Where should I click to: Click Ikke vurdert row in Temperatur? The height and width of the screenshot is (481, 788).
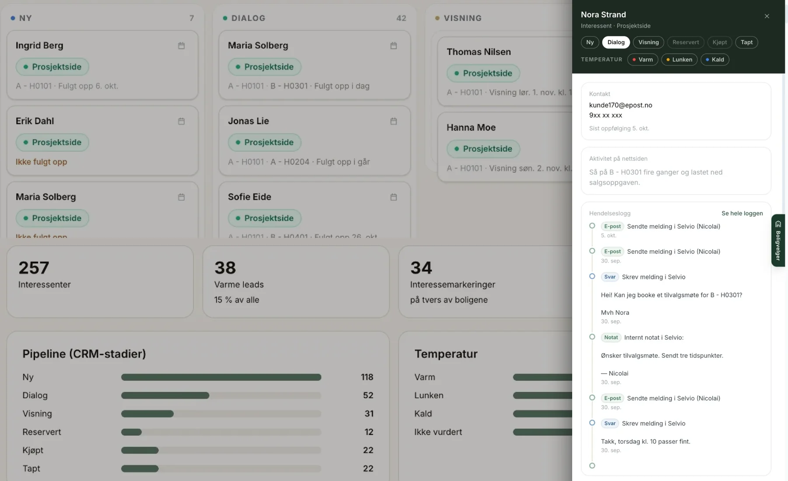tap(493, 432)
